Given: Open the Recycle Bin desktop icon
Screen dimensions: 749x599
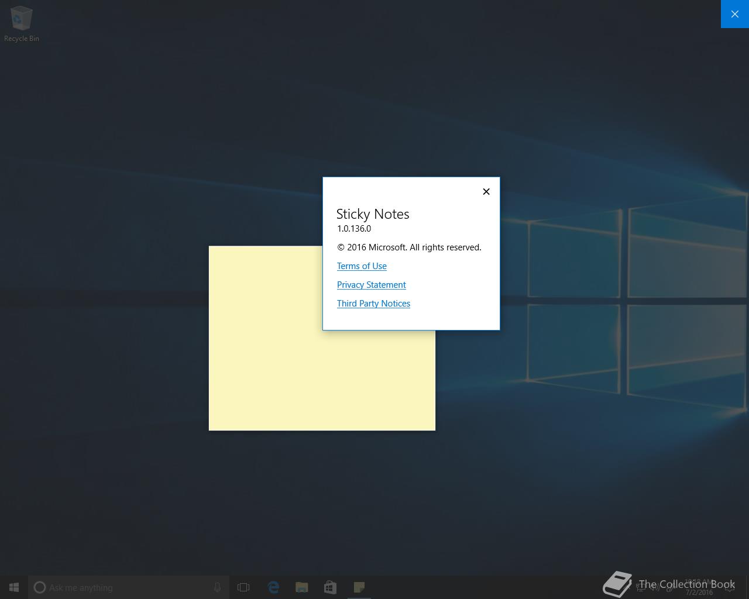Looking at the screenshot, I should click(x=22, y=24).
